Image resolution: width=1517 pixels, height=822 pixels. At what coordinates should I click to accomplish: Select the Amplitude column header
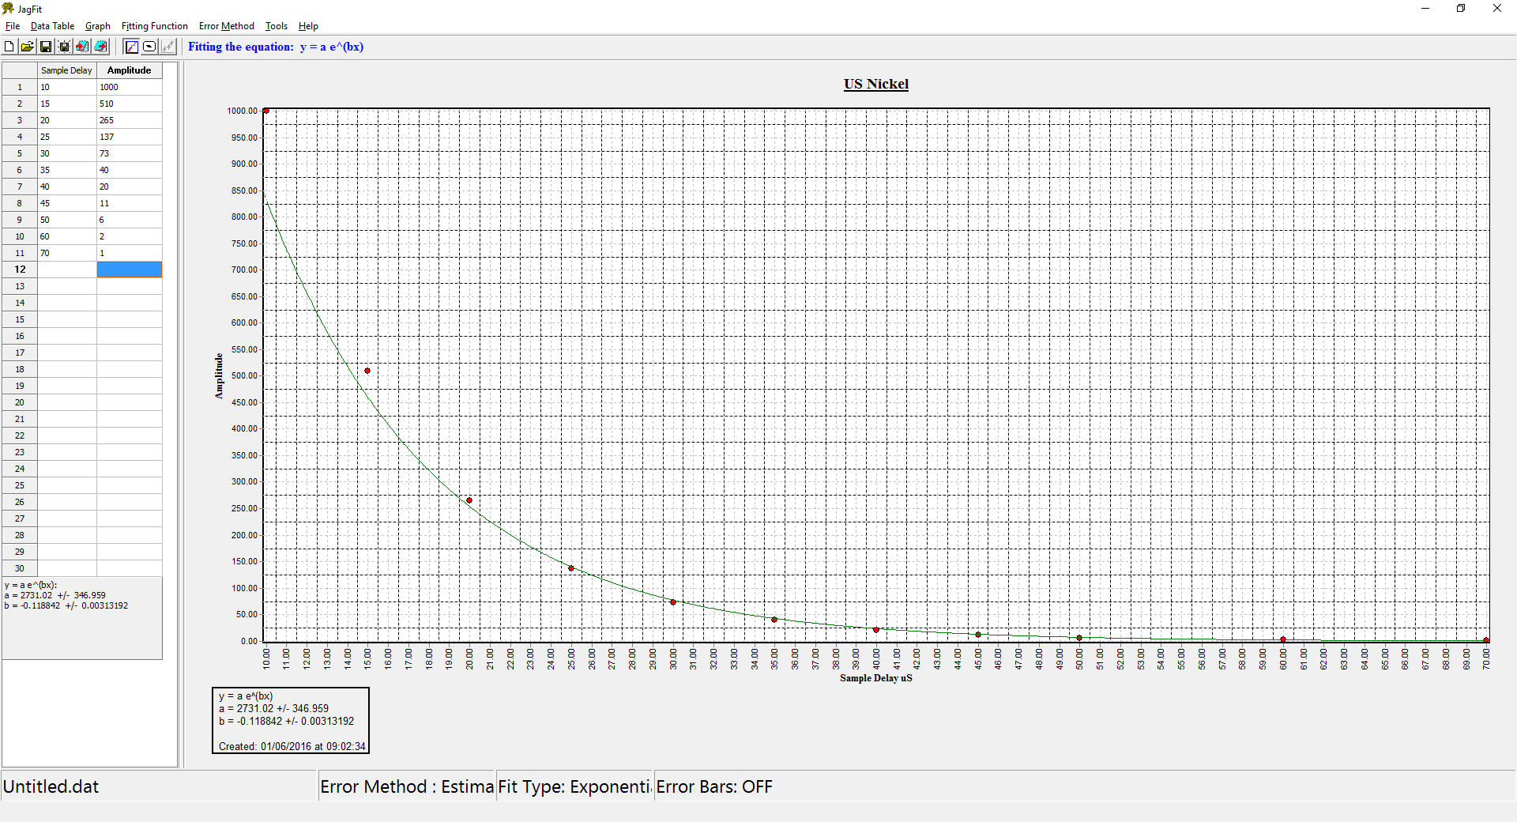tap(130, 70)
